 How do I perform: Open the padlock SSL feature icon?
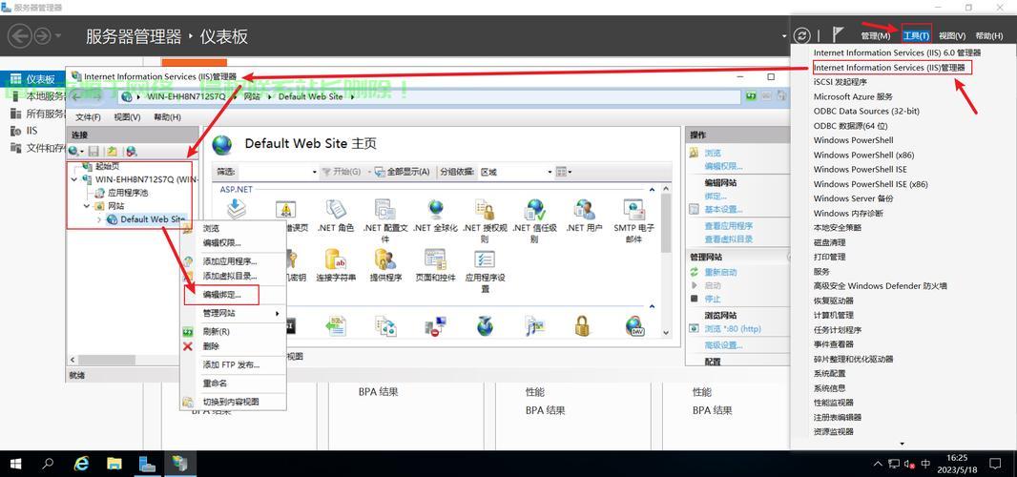pos(583,325)
